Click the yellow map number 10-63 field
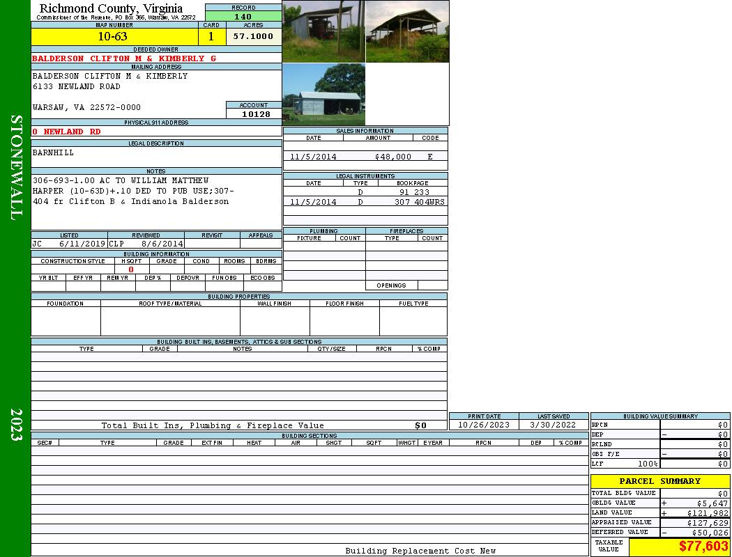The height and width of the screenshot is (557, 732). pyautogui.click(x=113, y=37)
